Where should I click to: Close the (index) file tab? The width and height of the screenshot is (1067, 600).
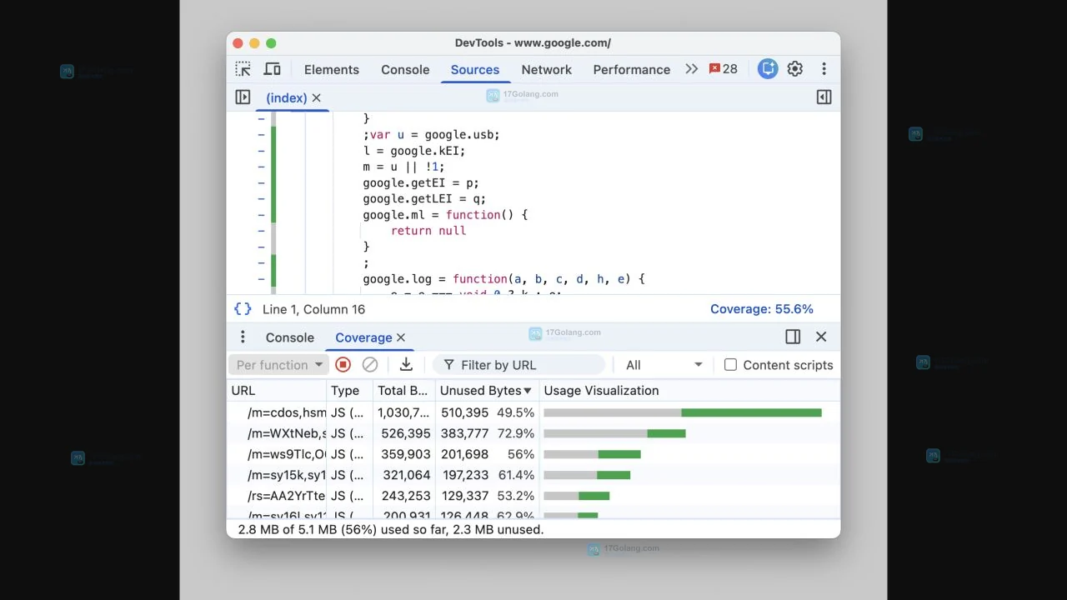pos(316,98)
